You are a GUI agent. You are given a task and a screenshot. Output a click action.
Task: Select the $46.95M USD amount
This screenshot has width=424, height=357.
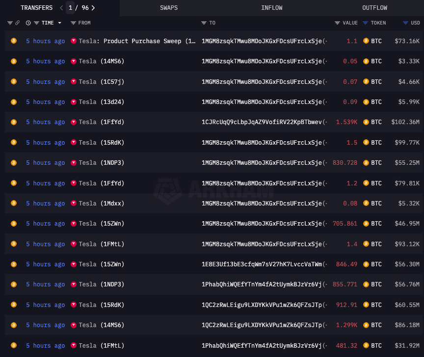pyautogui.click(x=407, y=224)
